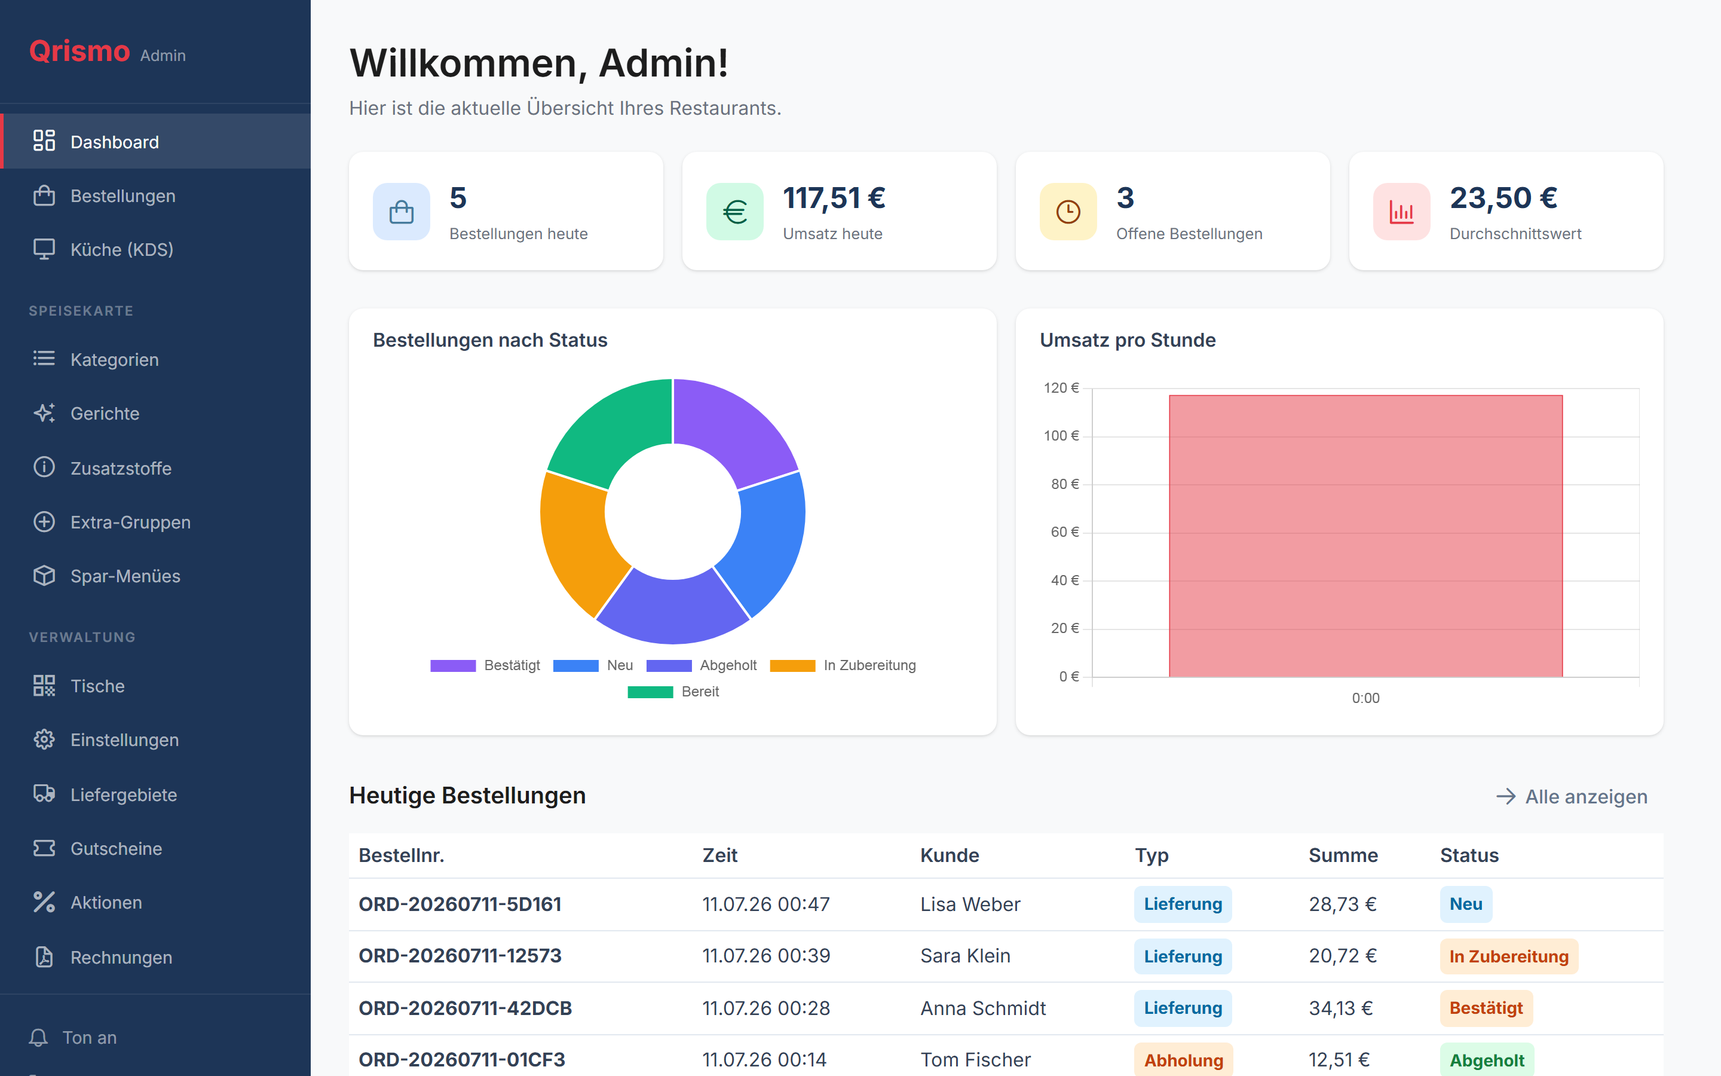Click the Status column header
The width and height of the screenshot is (1721, 1076).
1469,855
